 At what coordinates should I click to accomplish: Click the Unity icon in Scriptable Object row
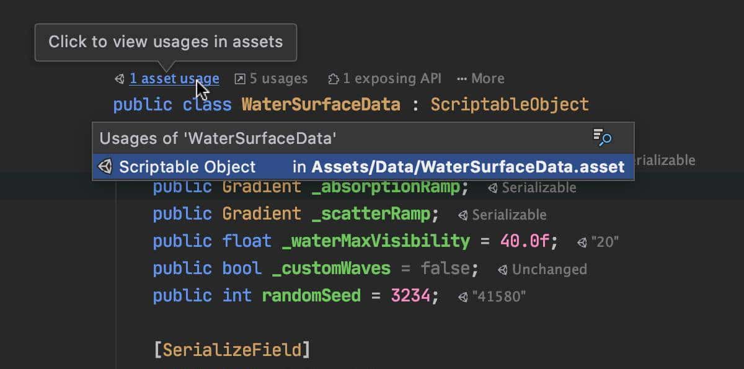coord(105,167)
